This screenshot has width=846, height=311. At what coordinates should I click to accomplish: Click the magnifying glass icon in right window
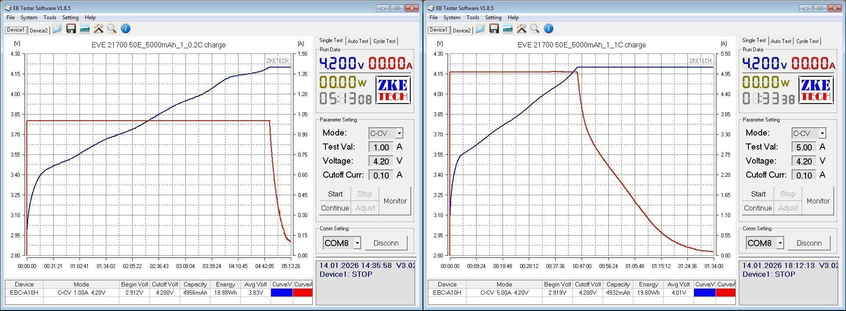(535, 29)
